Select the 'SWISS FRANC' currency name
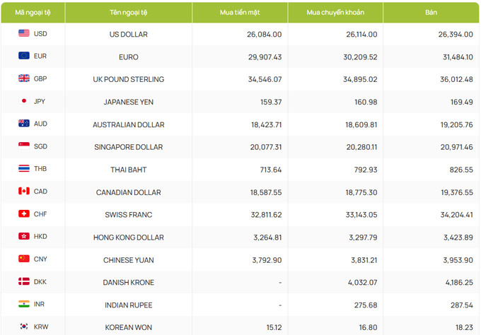 tap(129, 215)
